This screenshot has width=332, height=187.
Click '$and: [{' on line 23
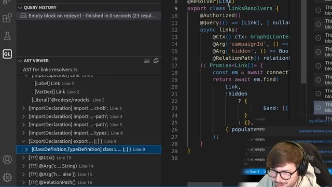[275, 108]
